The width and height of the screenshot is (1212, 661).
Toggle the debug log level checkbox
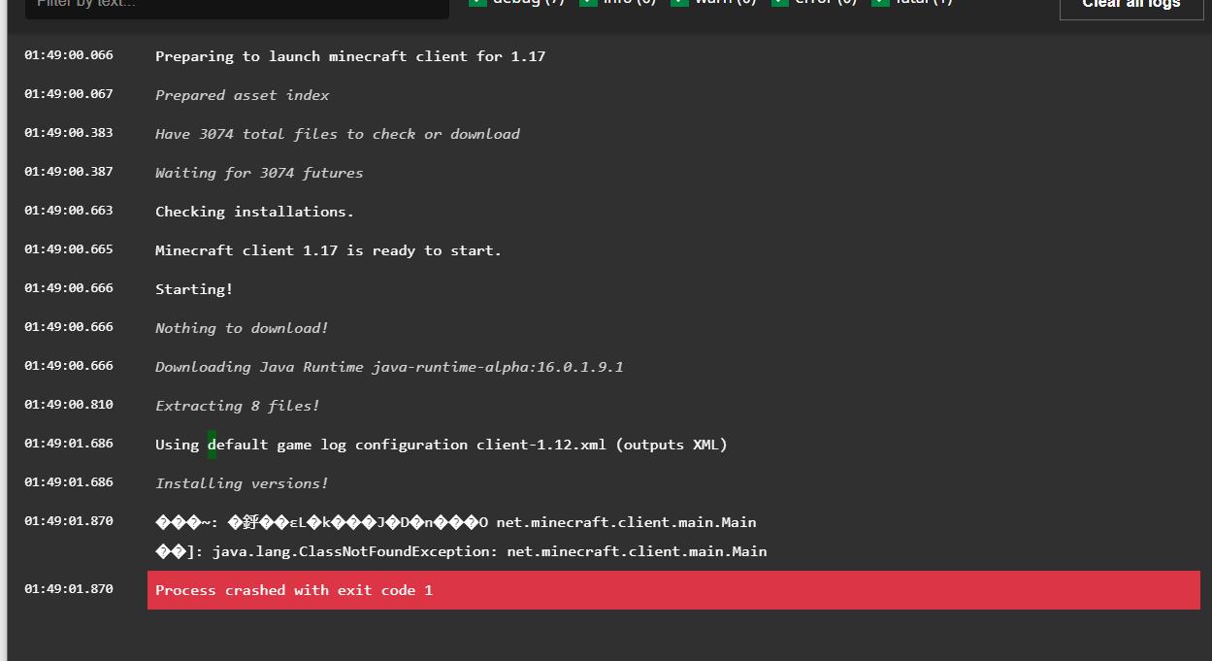click(477, 2)
